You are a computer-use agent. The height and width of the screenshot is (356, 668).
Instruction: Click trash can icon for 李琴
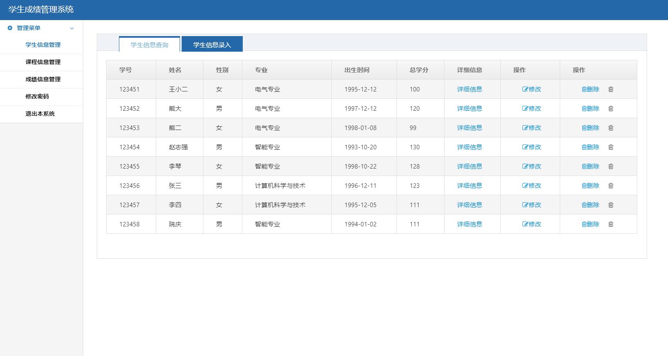pos(611,166)
